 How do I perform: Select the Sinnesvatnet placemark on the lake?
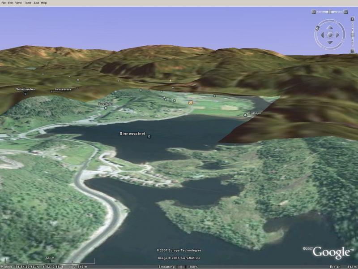tap(149, 136)
